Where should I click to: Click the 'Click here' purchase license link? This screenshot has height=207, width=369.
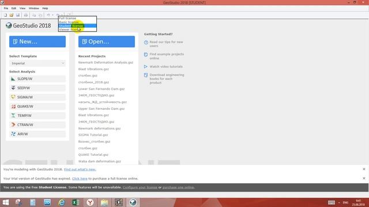[80, 179]
